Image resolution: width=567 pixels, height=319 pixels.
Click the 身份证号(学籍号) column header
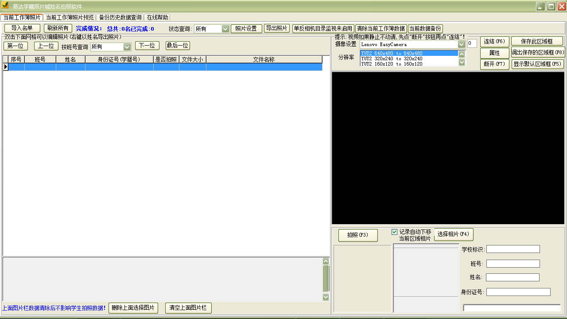(120, 59)
